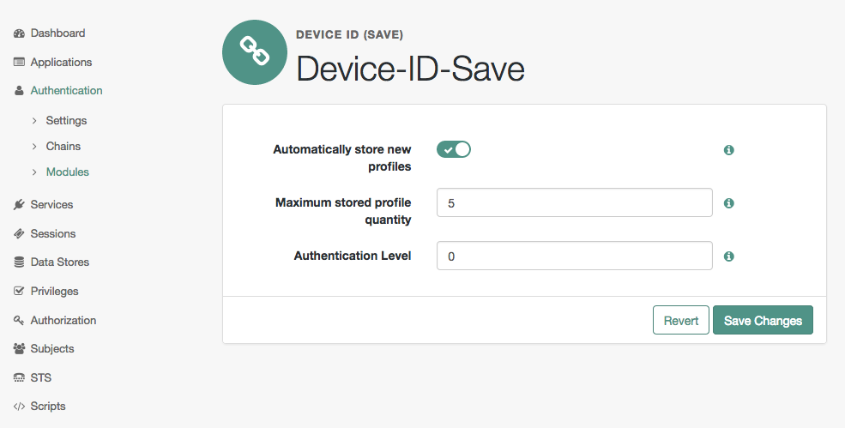Image resolution: width=845 pixels, height=428 pixels.
Task: Click the Services plug icon
Action: (19, 204)
